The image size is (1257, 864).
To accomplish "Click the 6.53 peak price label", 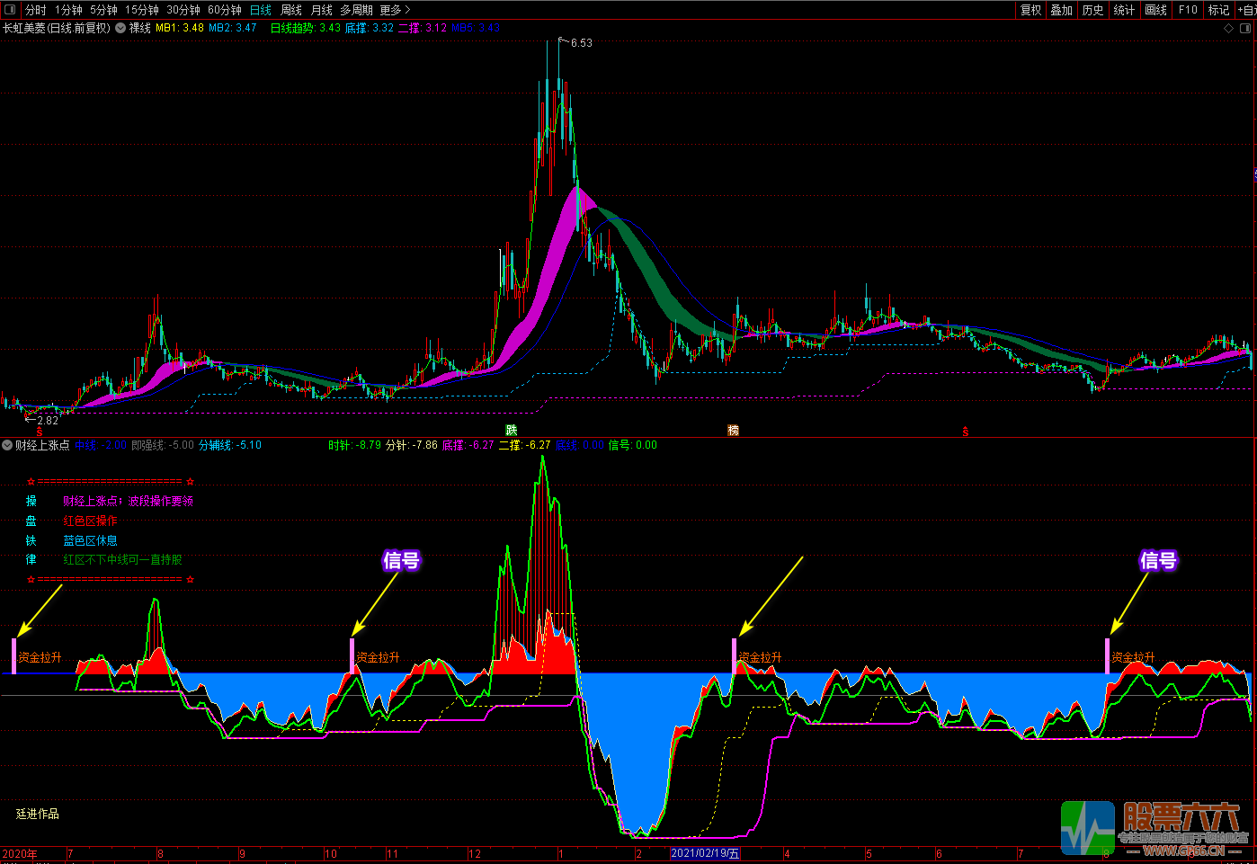I will coord(581,43).
